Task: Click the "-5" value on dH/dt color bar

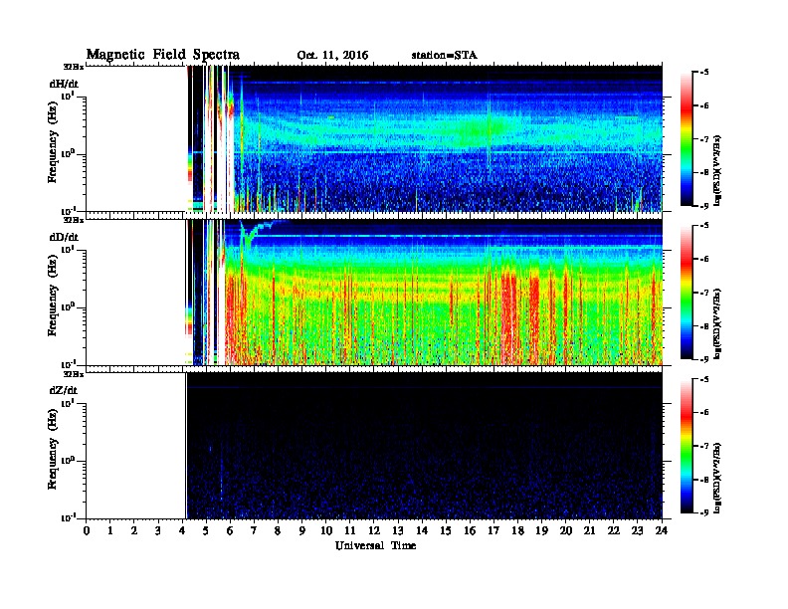Action: click(x=704, y=72)
